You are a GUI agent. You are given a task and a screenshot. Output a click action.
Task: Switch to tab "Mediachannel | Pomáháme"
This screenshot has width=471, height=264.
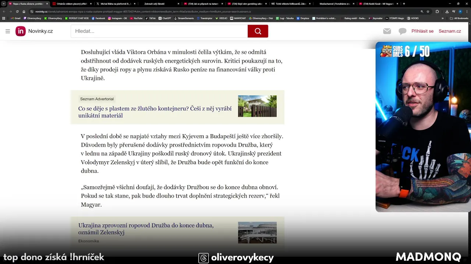click(334, 4)
